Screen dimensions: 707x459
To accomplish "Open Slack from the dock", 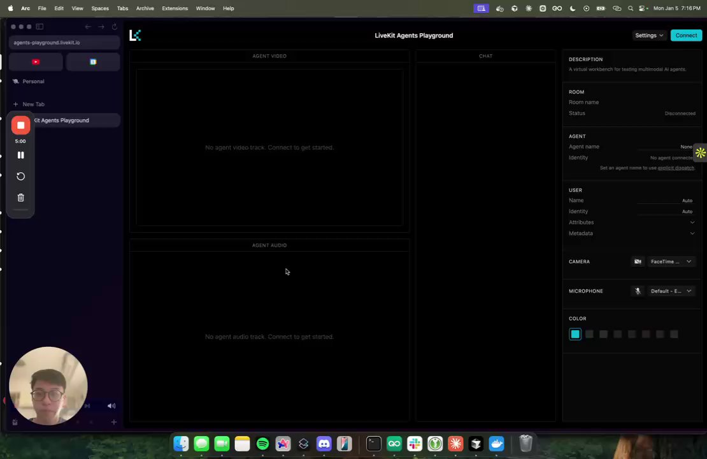I will tap(415, 444).
